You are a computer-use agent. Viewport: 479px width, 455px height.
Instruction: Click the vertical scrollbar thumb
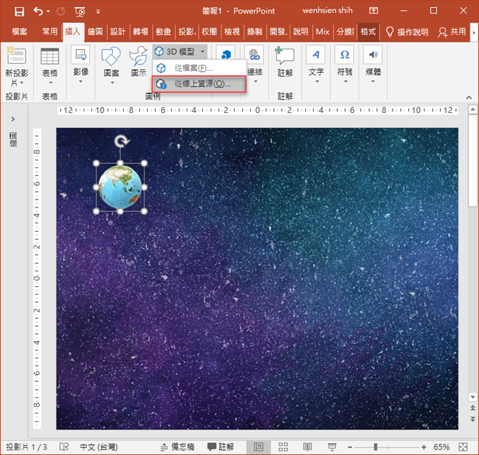(473, 161)
